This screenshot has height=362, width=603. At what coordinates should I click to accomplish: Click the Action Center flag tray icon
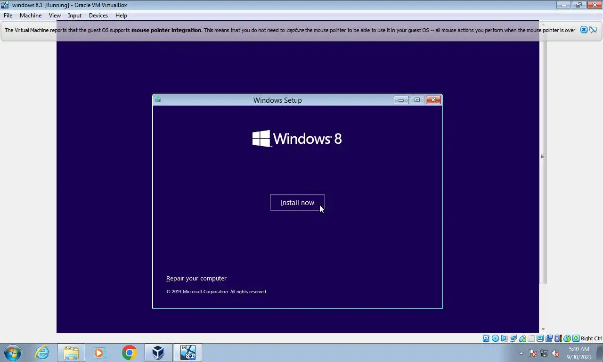(x=533, y=353)
